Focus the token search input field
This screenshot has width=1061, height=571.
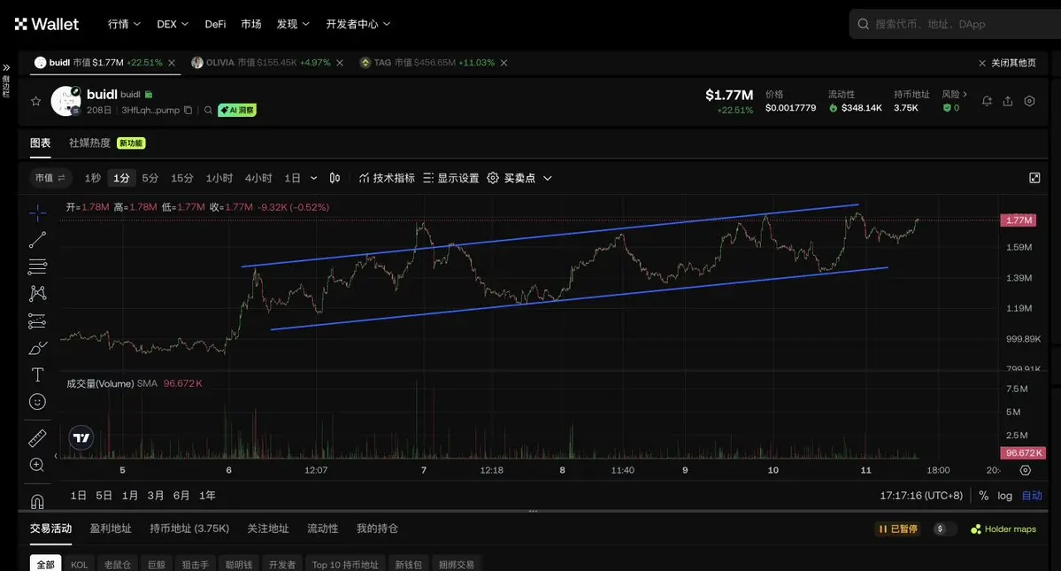(955, 25)
